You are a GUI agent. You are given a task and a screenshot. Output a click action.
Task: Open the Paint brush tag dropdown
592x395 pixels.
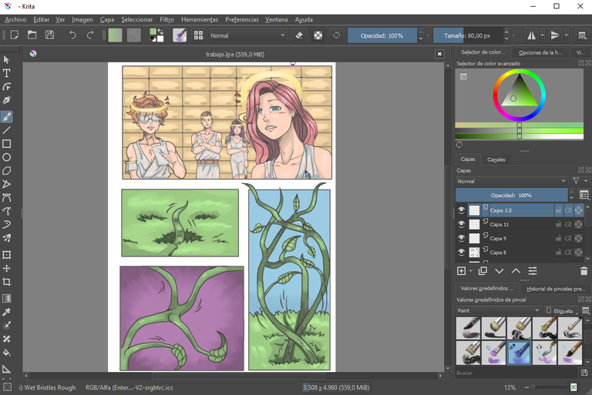tap(499, 310)
